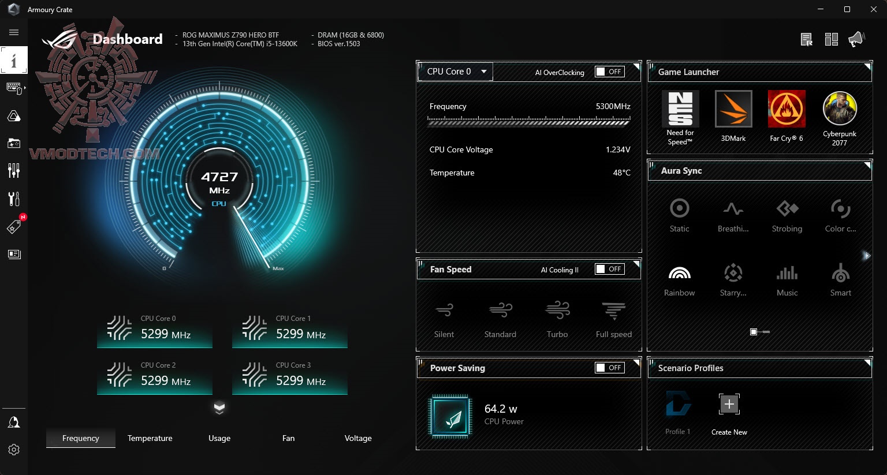This screenshot has height=475, width=887.
Task: Select Music Aura Sync effect
Action: click(x=787, y=280)
